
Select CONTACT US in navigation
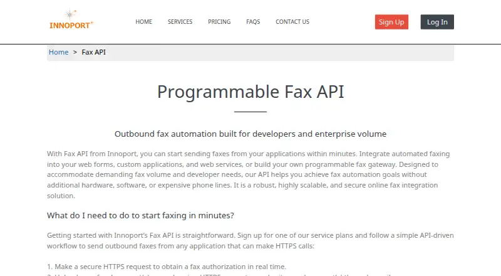click(x=292, y=22)
